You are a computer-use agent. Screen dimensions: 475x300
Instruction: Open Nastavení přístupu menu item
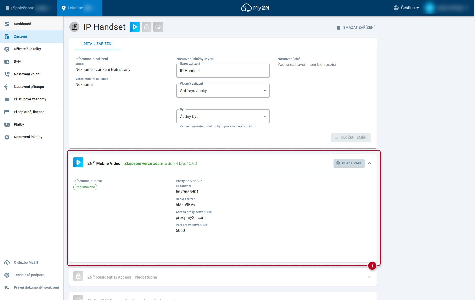32,87
